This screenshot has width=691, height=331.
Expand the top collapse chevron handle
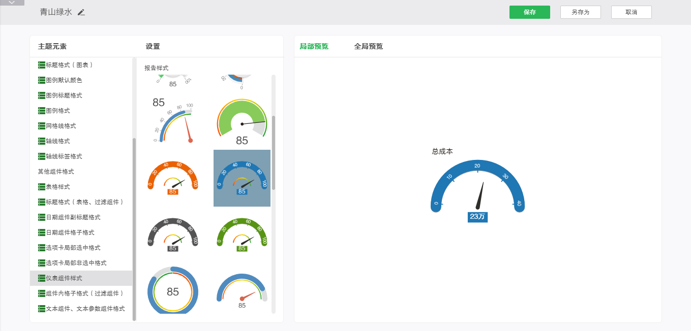click(12, 3)
